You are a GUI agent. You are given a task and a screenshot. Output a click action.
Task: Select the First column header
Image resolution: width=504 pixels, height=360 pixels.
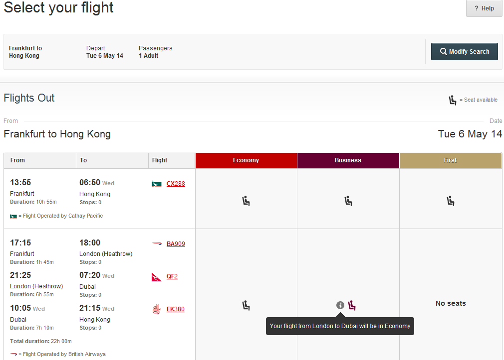(450, 160)
